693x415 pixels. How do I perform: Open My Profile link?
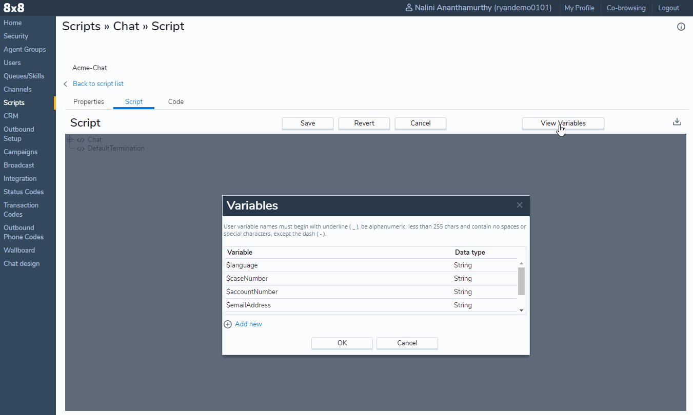point(579,8)
